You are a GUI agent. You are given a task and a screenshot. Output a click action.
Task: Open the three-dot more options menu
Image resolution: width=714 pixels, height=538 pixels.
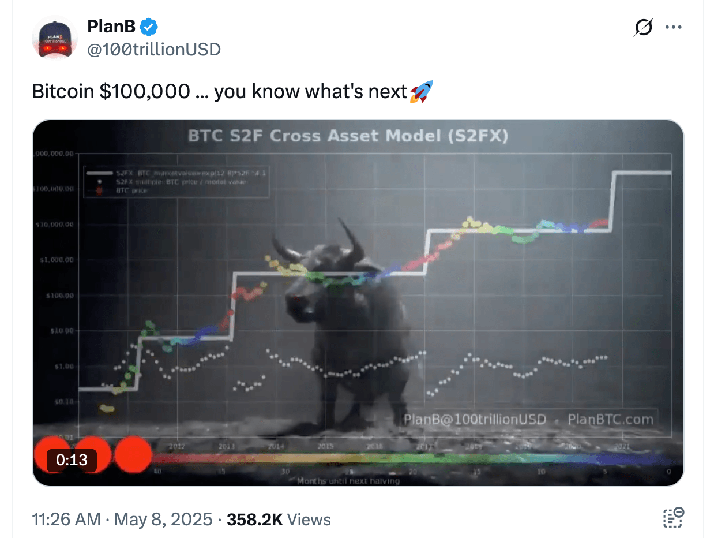[x=674, y=27]
